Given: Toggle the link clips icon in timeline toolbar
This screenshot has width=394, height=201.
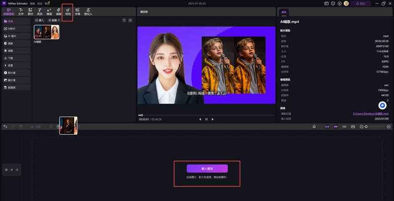Looking at the screenshot, I should (x=344, y=127).
